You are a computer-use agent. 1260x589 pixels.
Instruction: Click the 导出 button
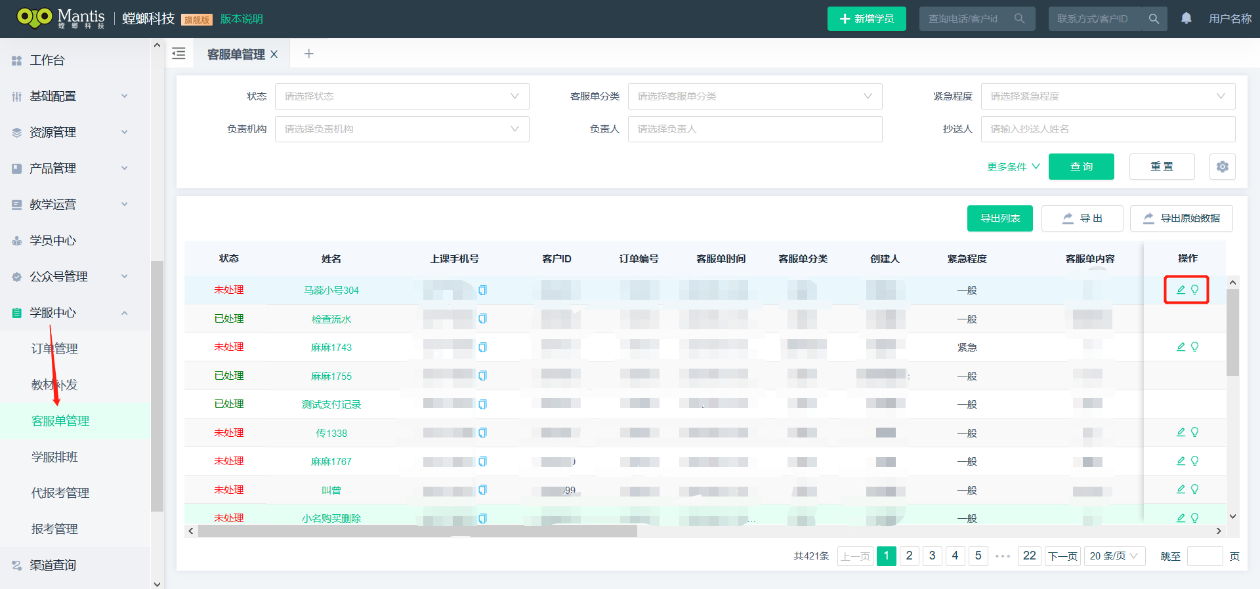point(1082,218)
